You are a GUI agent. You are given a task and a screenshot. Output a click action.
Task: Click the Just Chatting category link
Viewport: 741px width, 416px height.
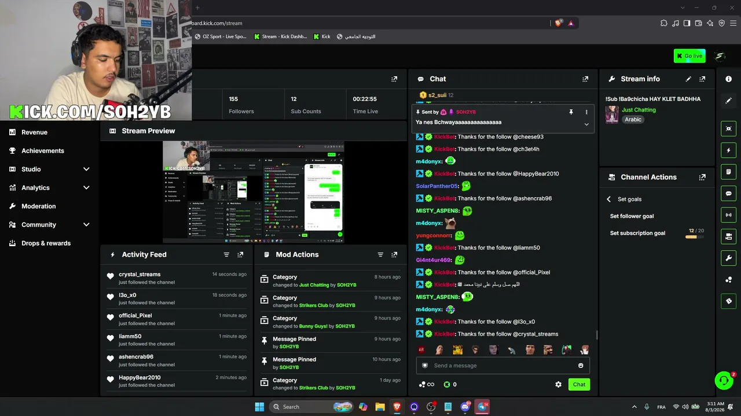coord(639,110)
